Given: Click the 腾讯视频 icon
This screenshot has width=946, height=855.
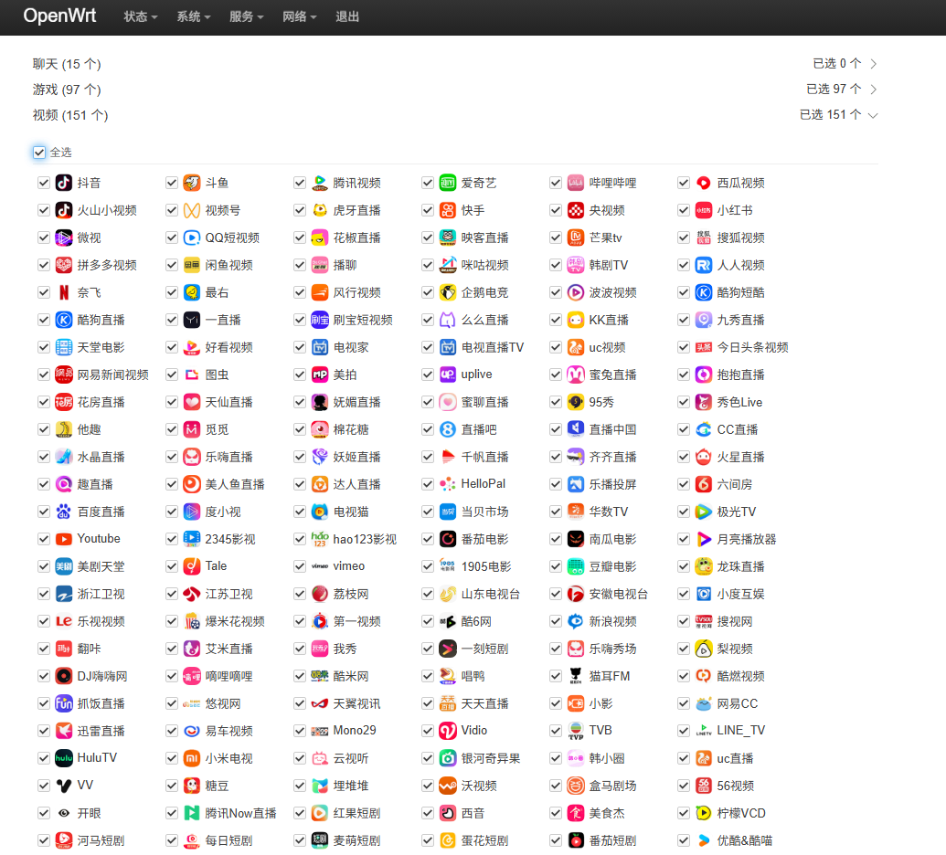Looking at the screenshot, I should (x=320, y=183).
